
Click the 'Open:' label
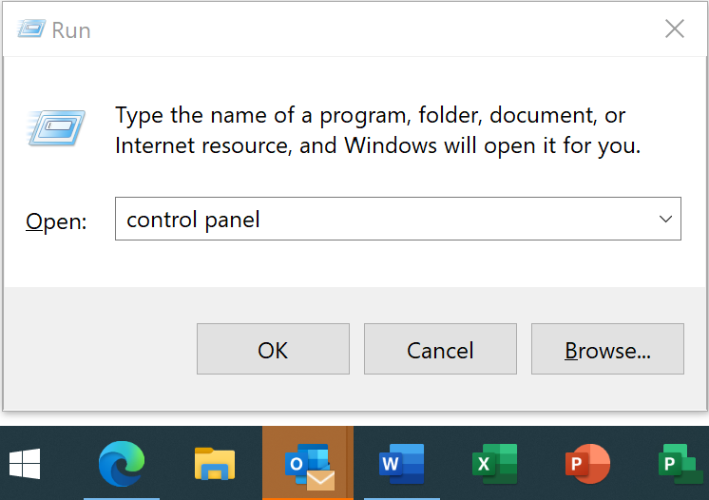click(56, 221)
